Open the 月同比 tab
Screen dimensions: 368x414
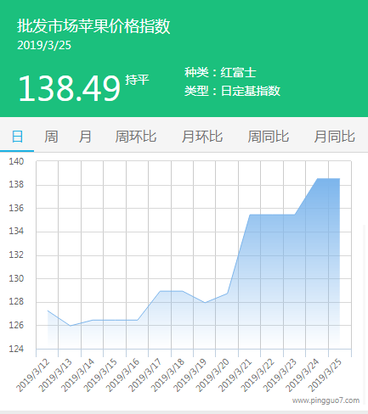point(334,137)
